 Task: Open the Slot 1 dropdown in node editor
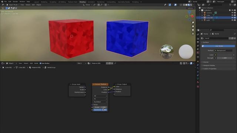[x=81, y=63]
